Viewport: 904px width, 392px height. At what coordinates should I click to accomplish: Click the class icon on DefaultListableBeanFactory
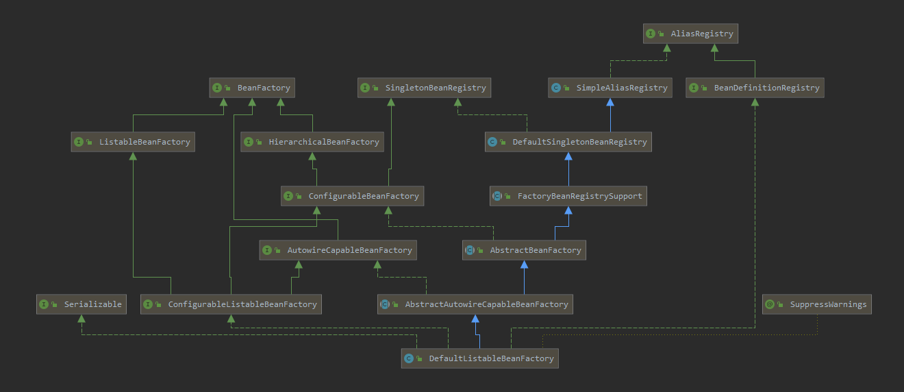[x=409, y=358]
